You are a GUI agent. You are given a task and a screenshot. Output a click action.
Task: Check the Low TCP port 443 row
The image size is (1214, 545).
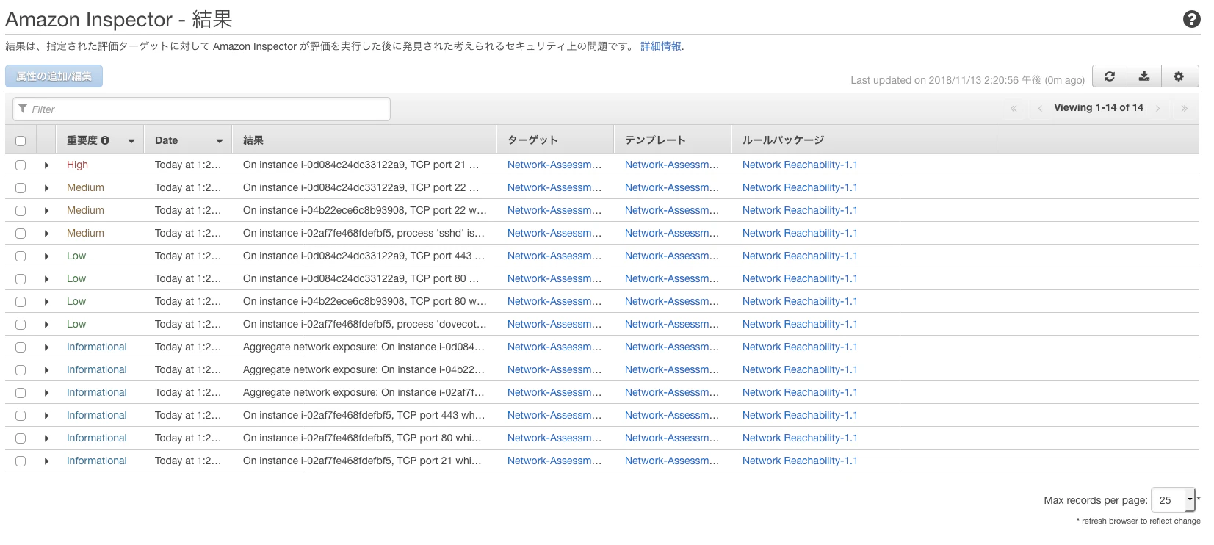click(21, 256)
